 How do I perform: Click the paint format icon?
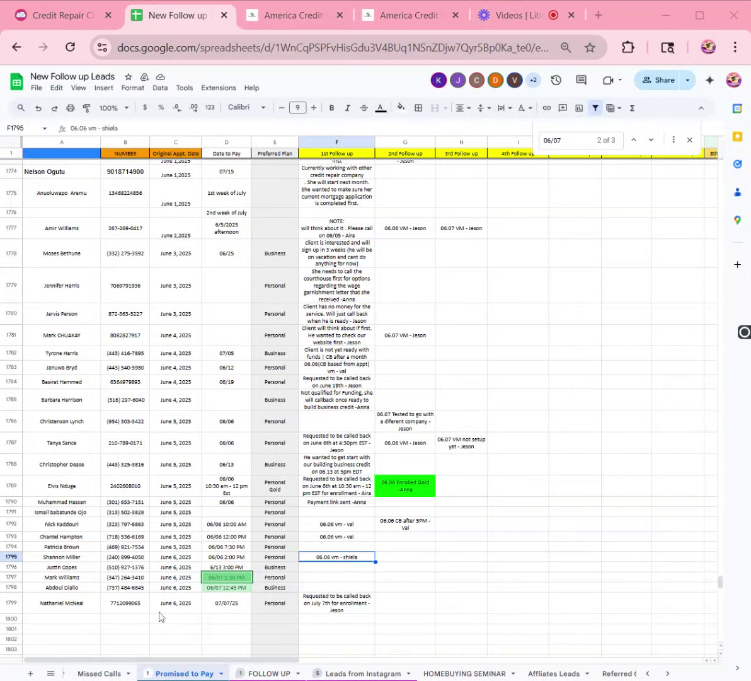click(x=87, y=108)
